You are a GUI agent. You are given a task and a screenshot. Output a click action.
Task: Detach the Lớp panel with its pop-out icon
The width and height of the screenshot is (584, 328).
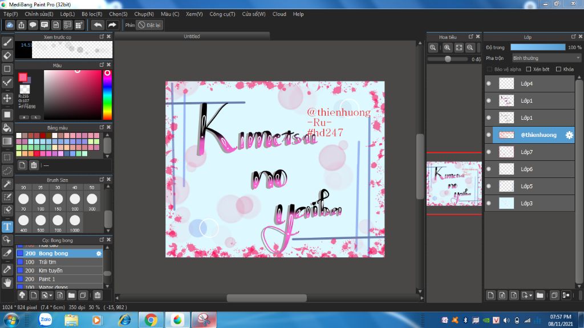tap(574, 37)
